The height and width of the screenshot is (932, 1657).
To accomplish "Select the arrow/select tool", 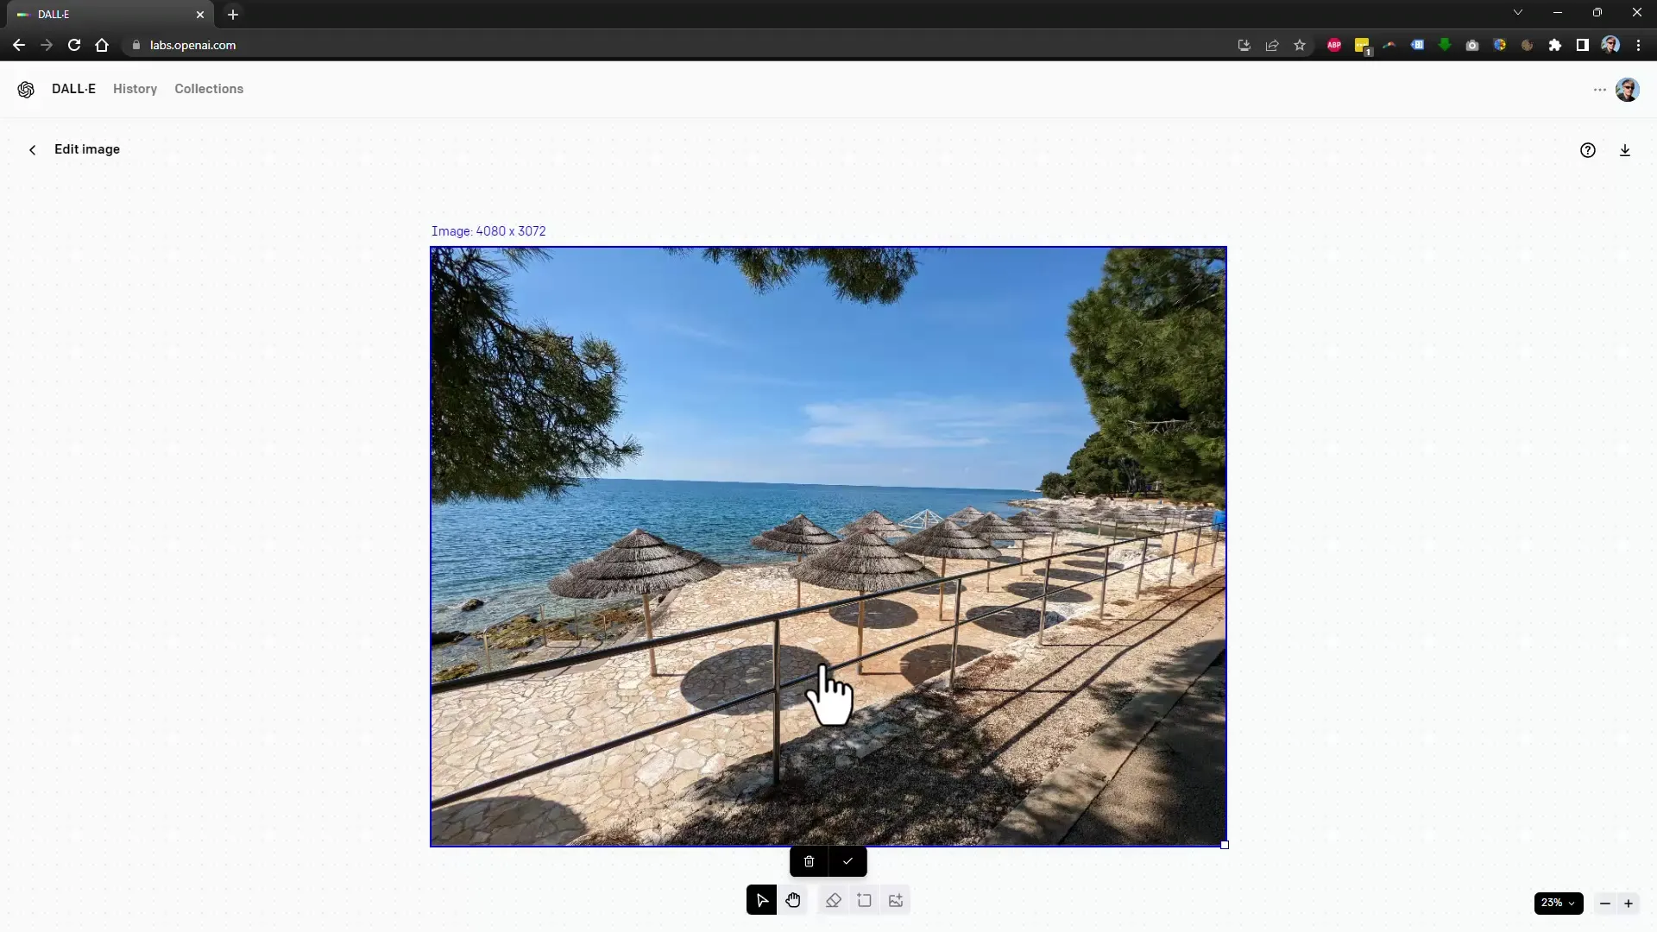I will click(761, 900).
